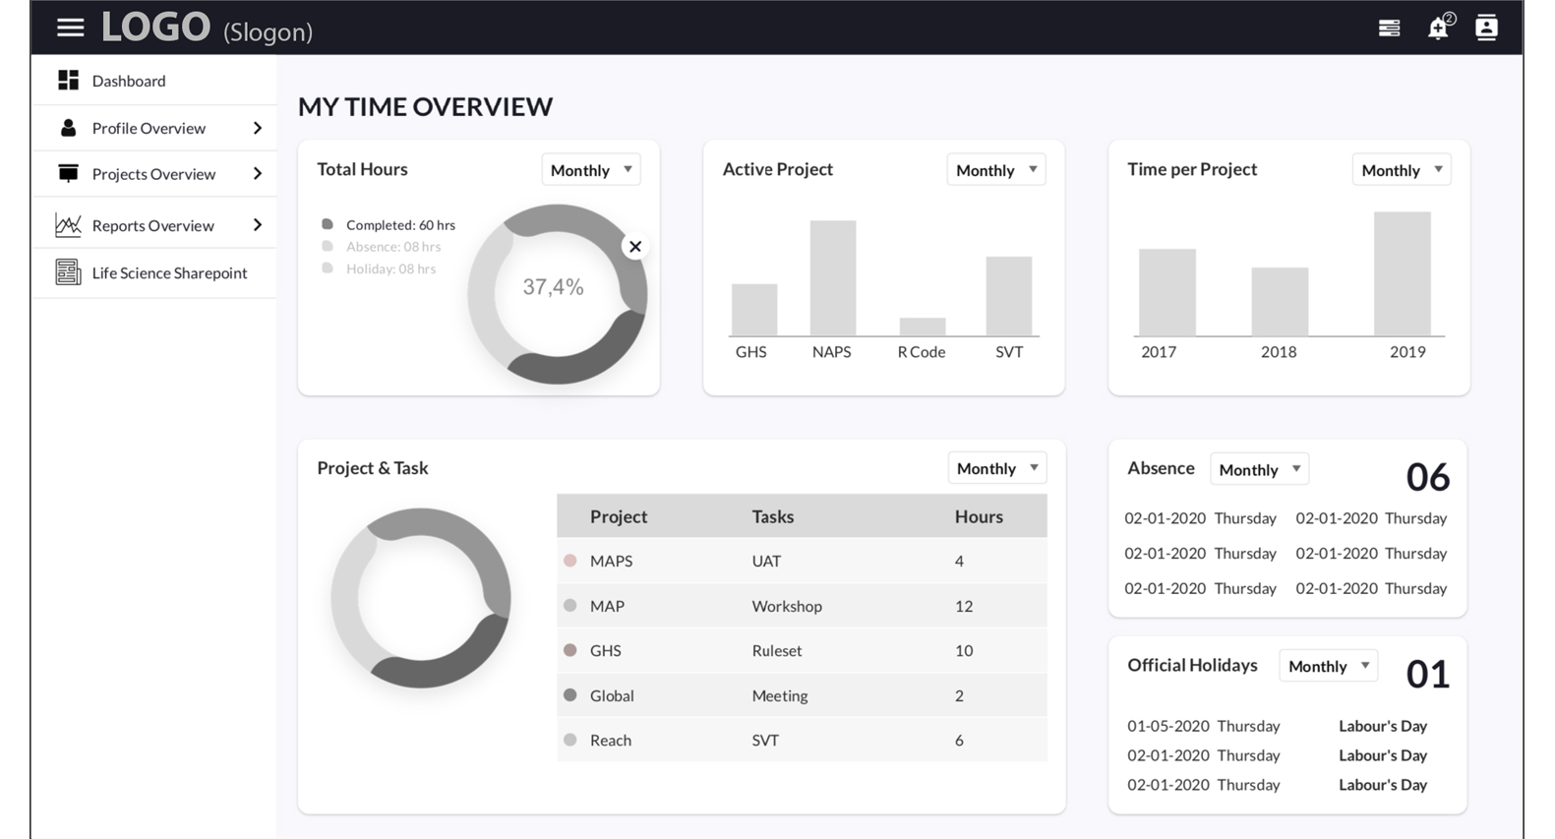Screen dimensions: 1555x839
Task: Click the Reports Overview chart icon
Action: [68, 225]
